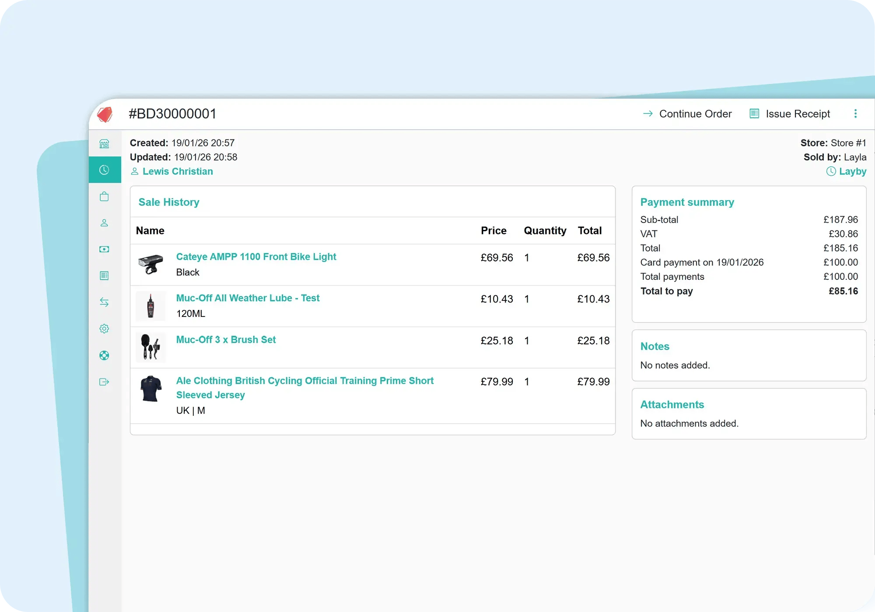Select the transfers arrows icon in sidebar
Image resolution: width=875 pixels, height=612 pixels.
[105, 302]
